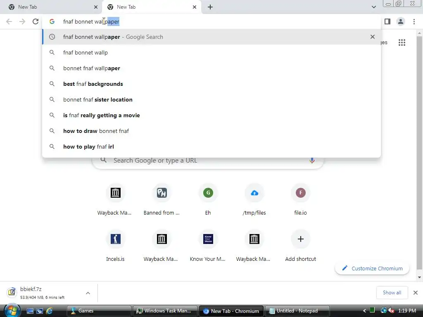Open the tab search dropdown arrow
Screen dimensions: 423x317
[x=373, y=7]
